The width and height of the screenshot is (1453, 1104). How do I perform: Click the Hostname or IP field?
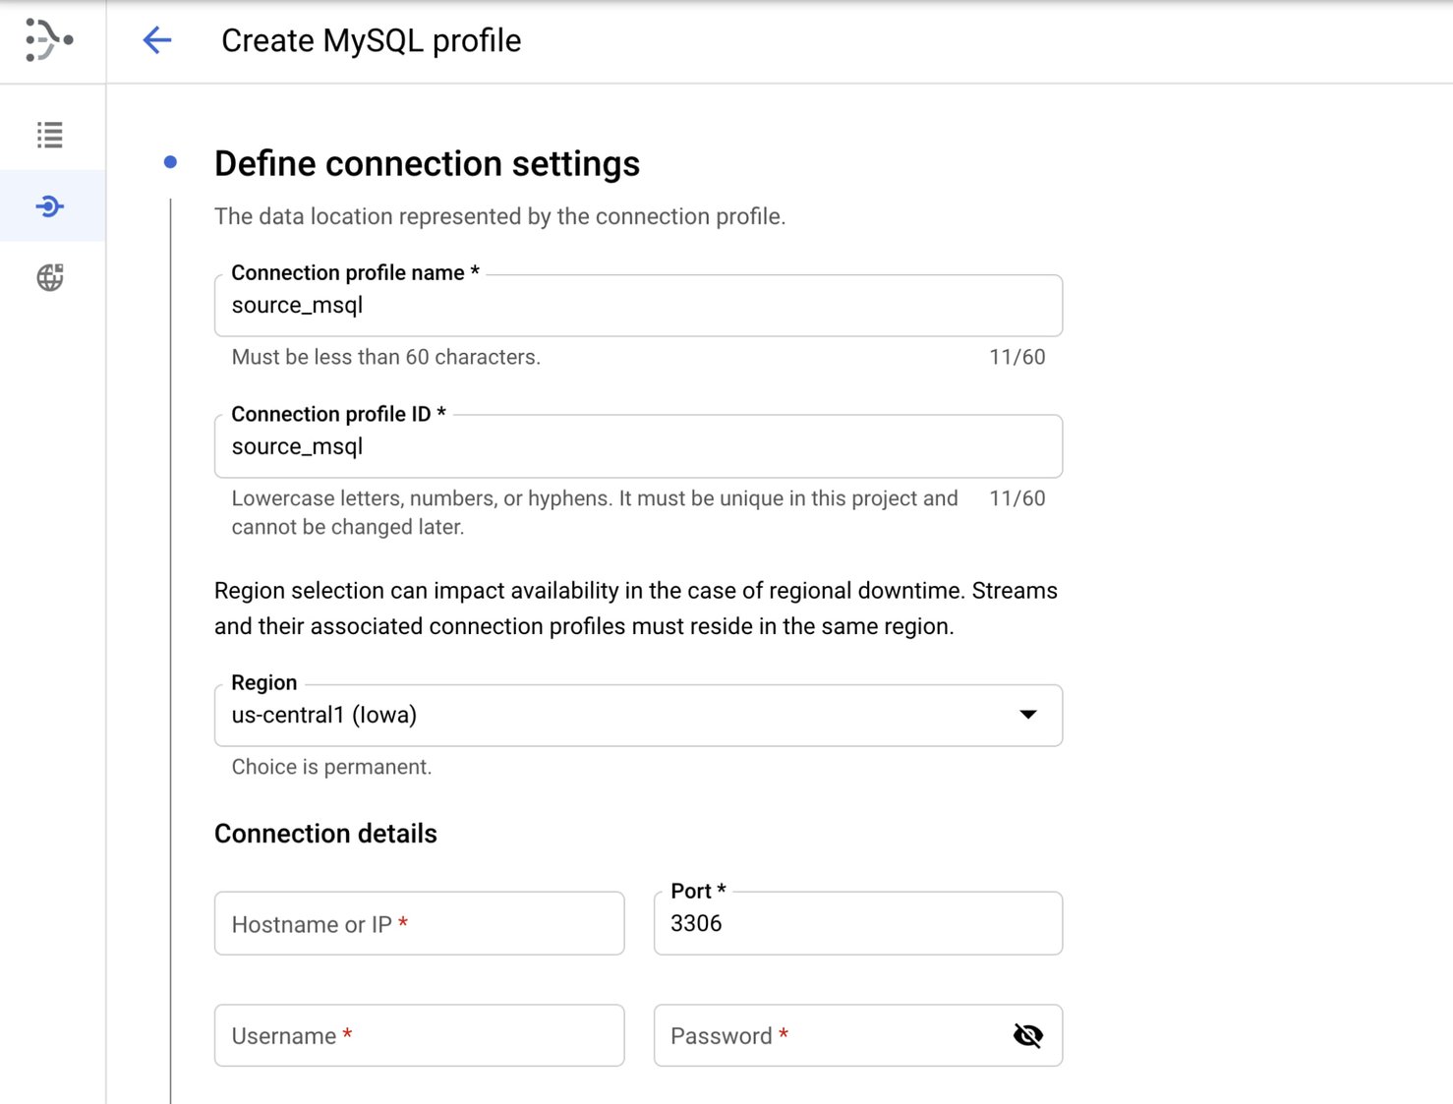pos(419,923)
